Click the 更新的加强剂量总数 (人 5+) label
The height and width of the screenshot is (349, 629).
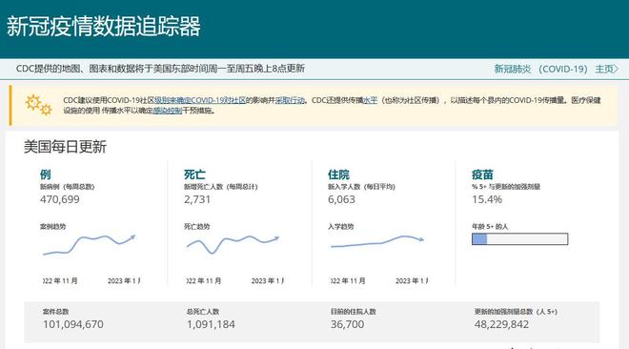(x=516, y=311)
